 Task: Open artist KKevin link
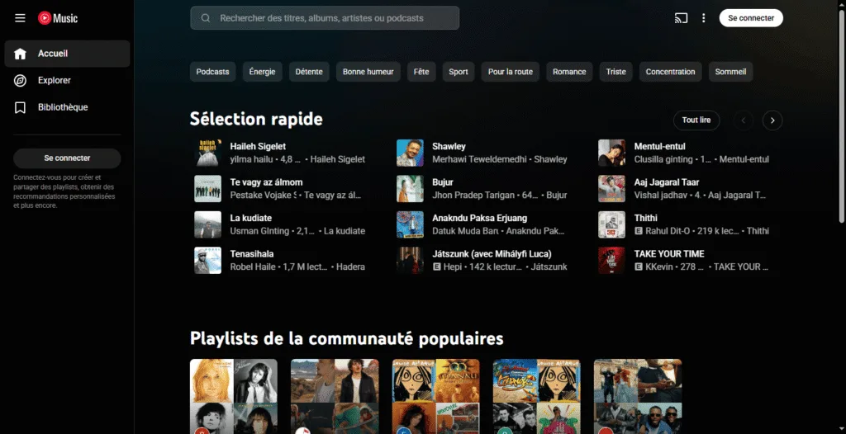[x=659, y=267]
